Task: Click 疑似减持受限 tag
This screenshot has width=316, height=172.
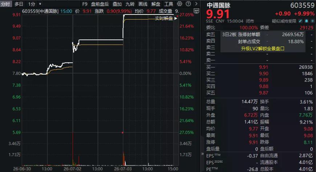Action: pyautogui.click(x=284, y=21)
